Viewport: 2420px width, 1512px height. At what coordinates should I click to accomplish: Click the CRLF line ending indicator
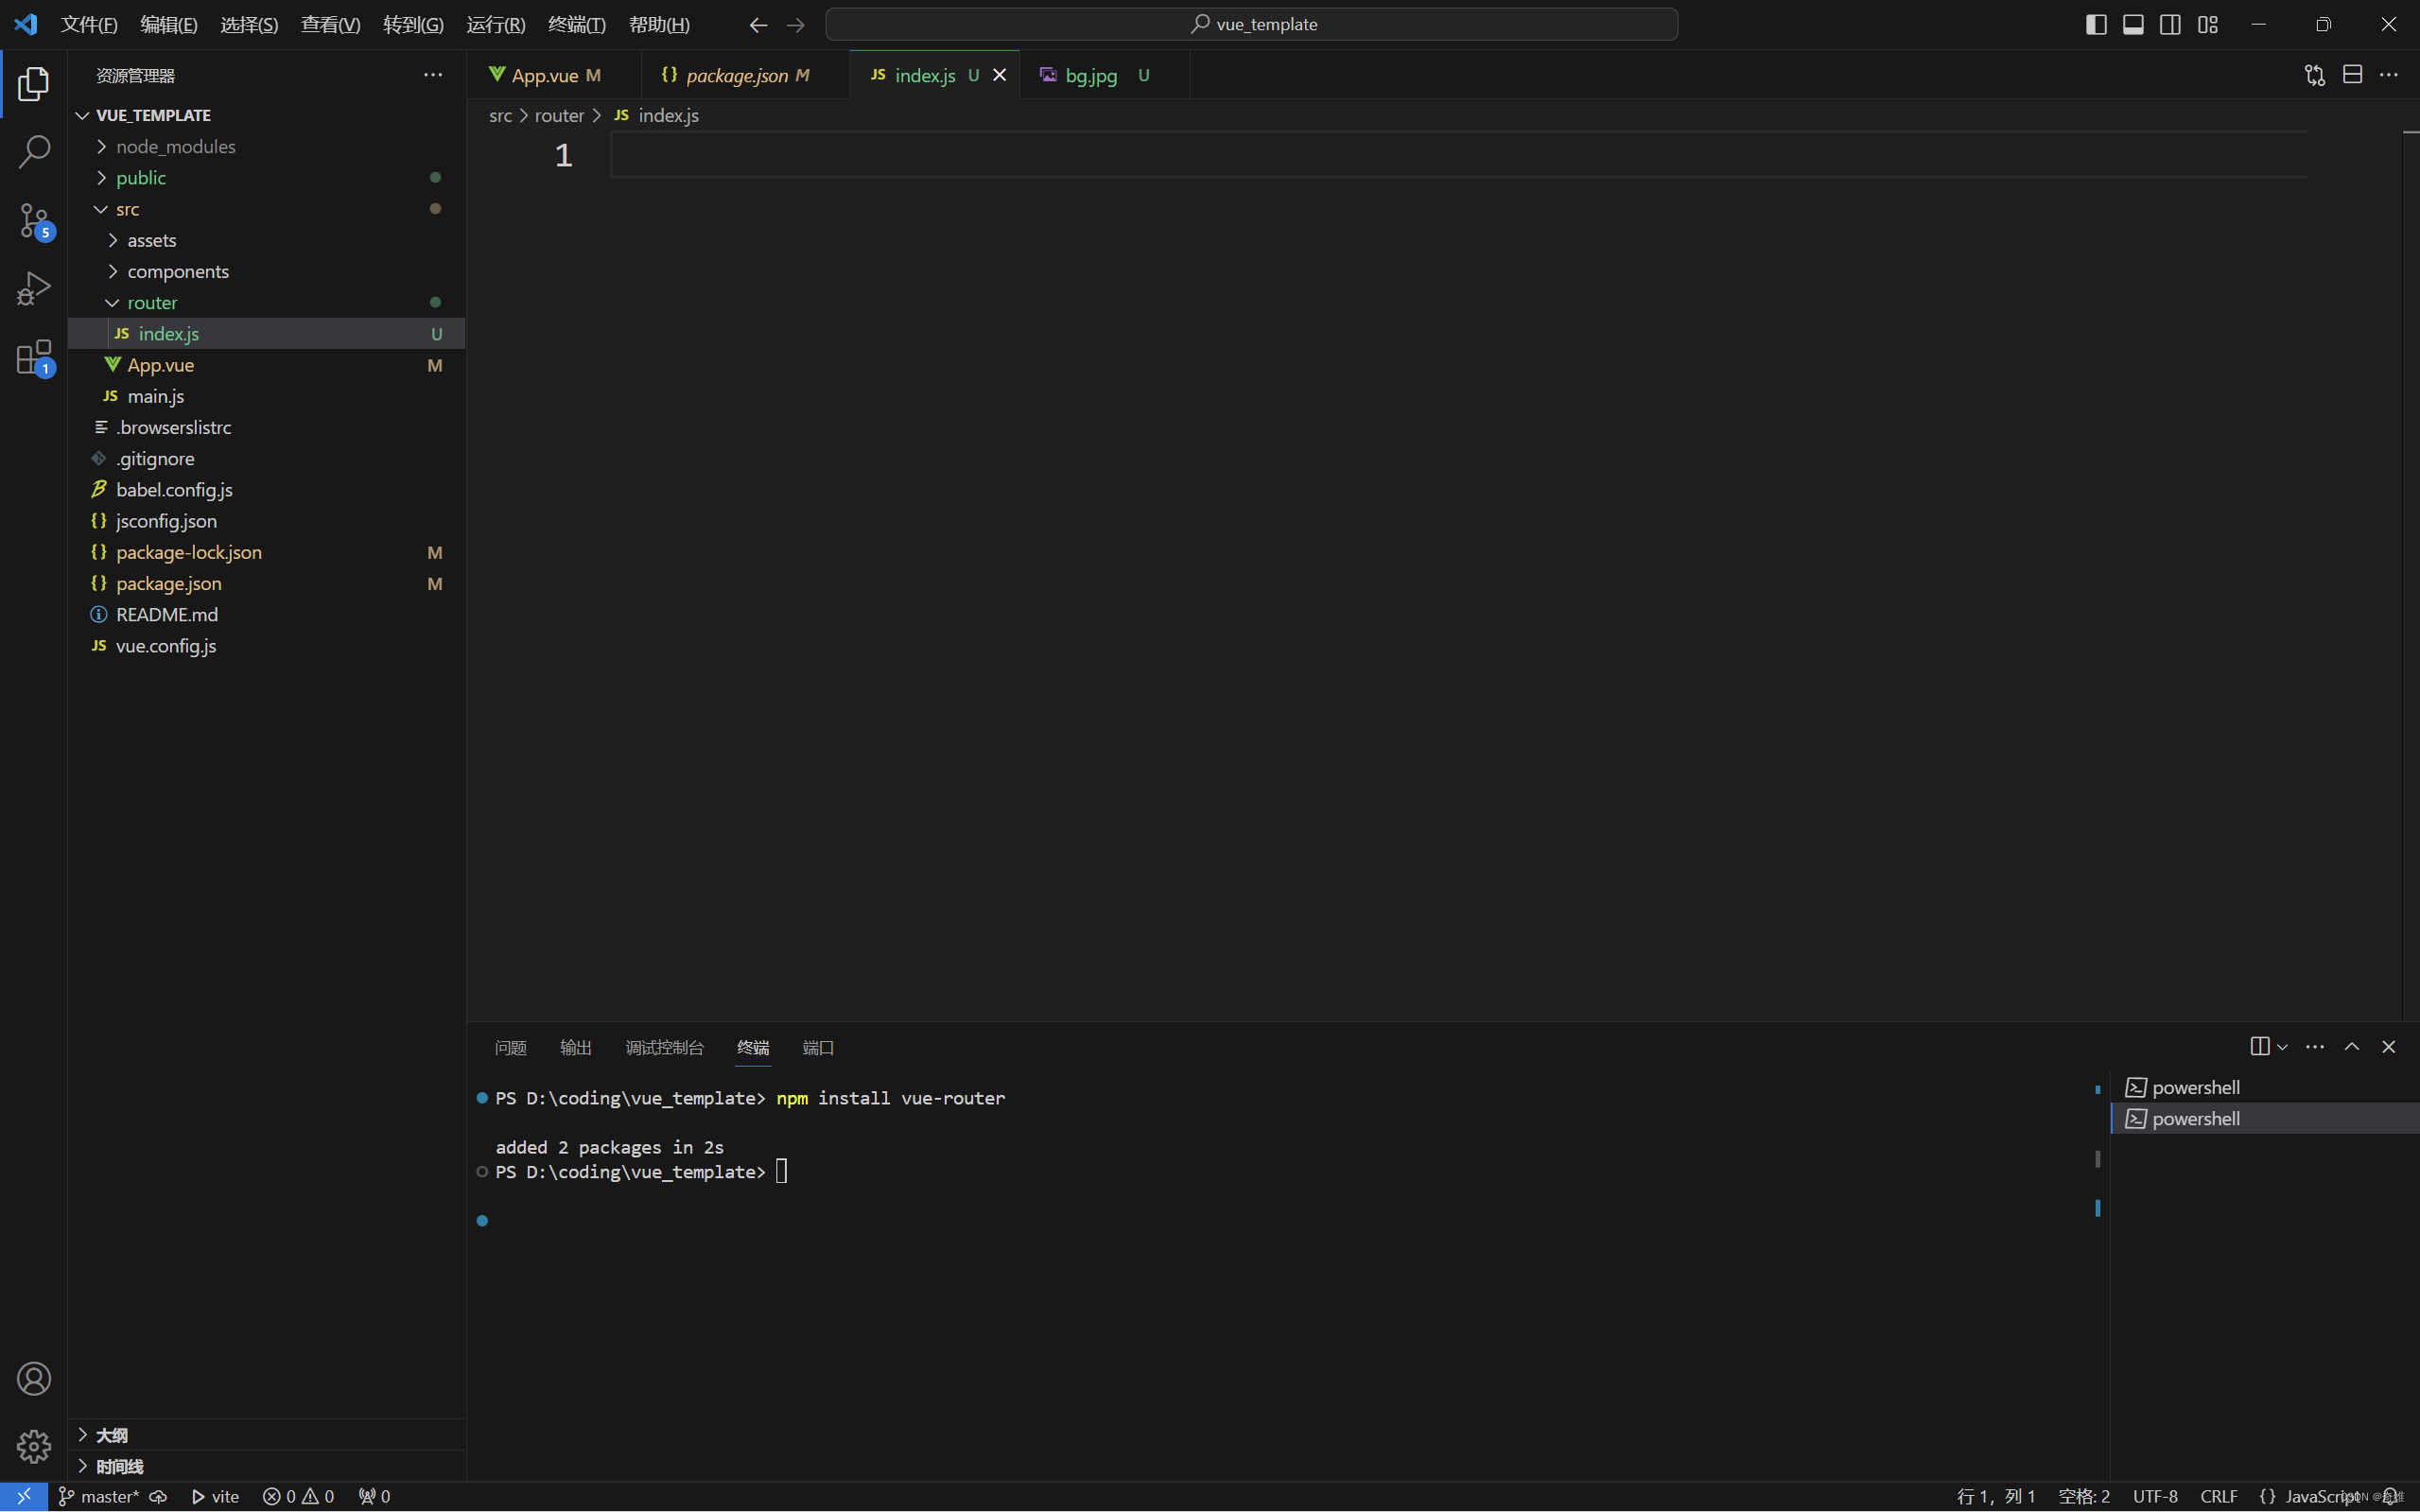pyautogui.click(x=2218, y=1496)
